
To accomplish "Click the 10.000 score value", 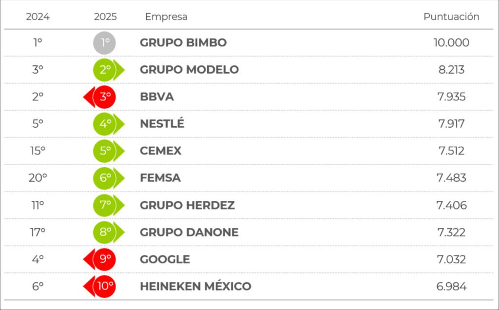I will 451,43.
